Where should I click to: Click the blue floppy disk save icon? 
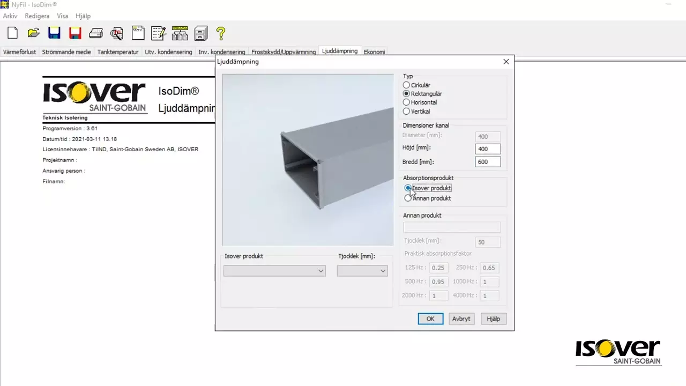[54, 33]
